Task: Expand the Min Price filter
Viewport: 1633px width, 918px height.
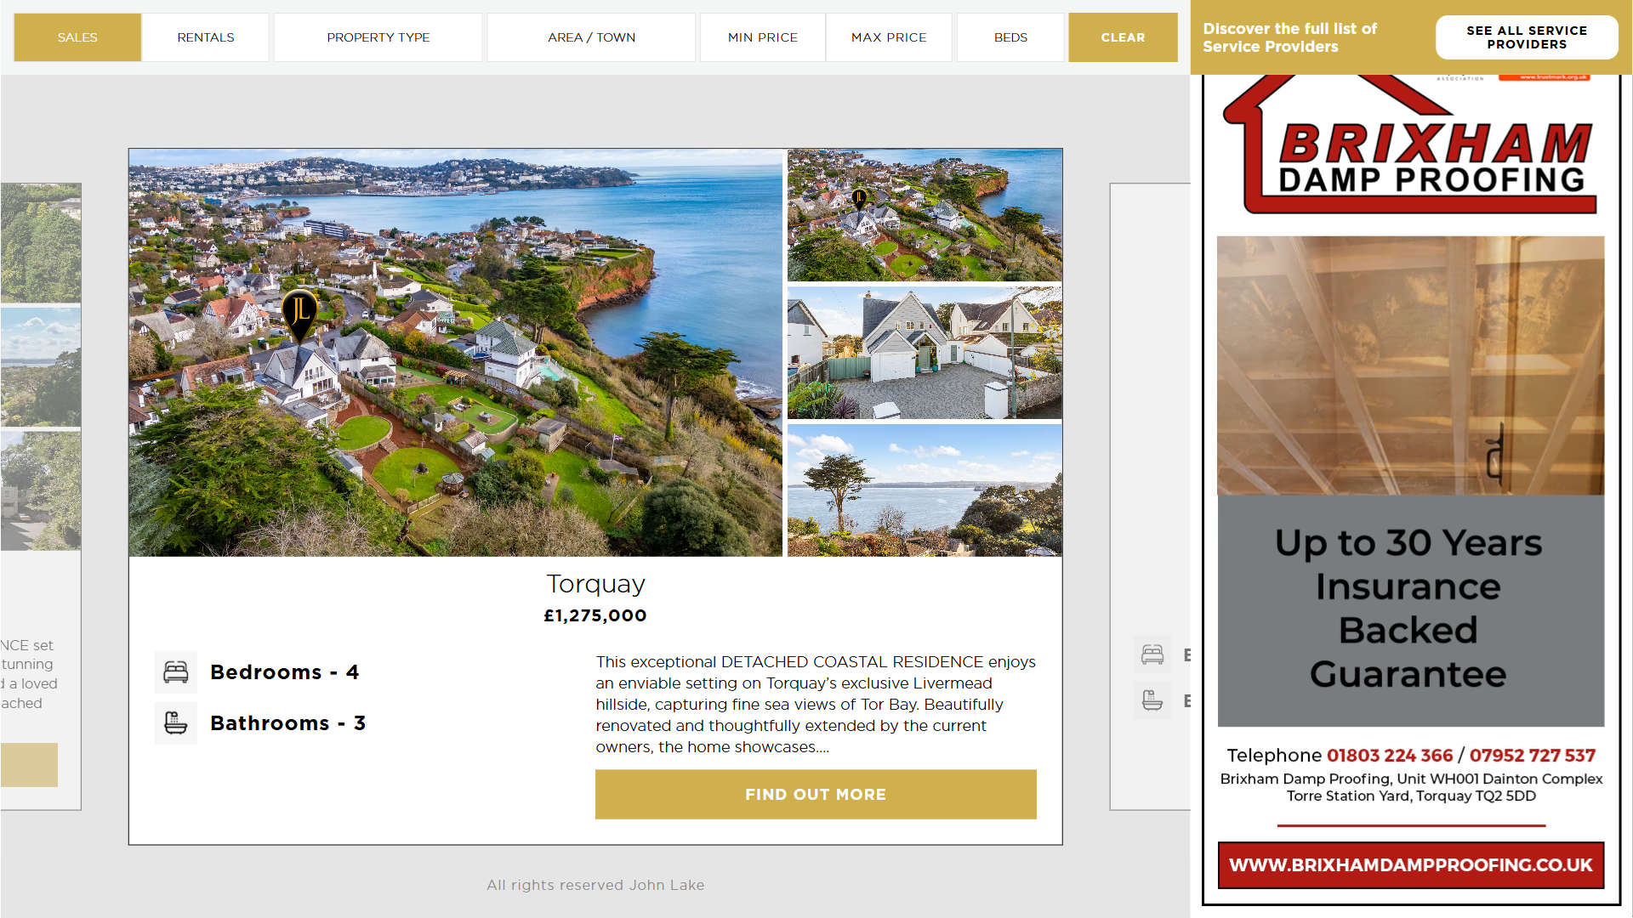Action: pyautogui.click(x=763, y=37)
